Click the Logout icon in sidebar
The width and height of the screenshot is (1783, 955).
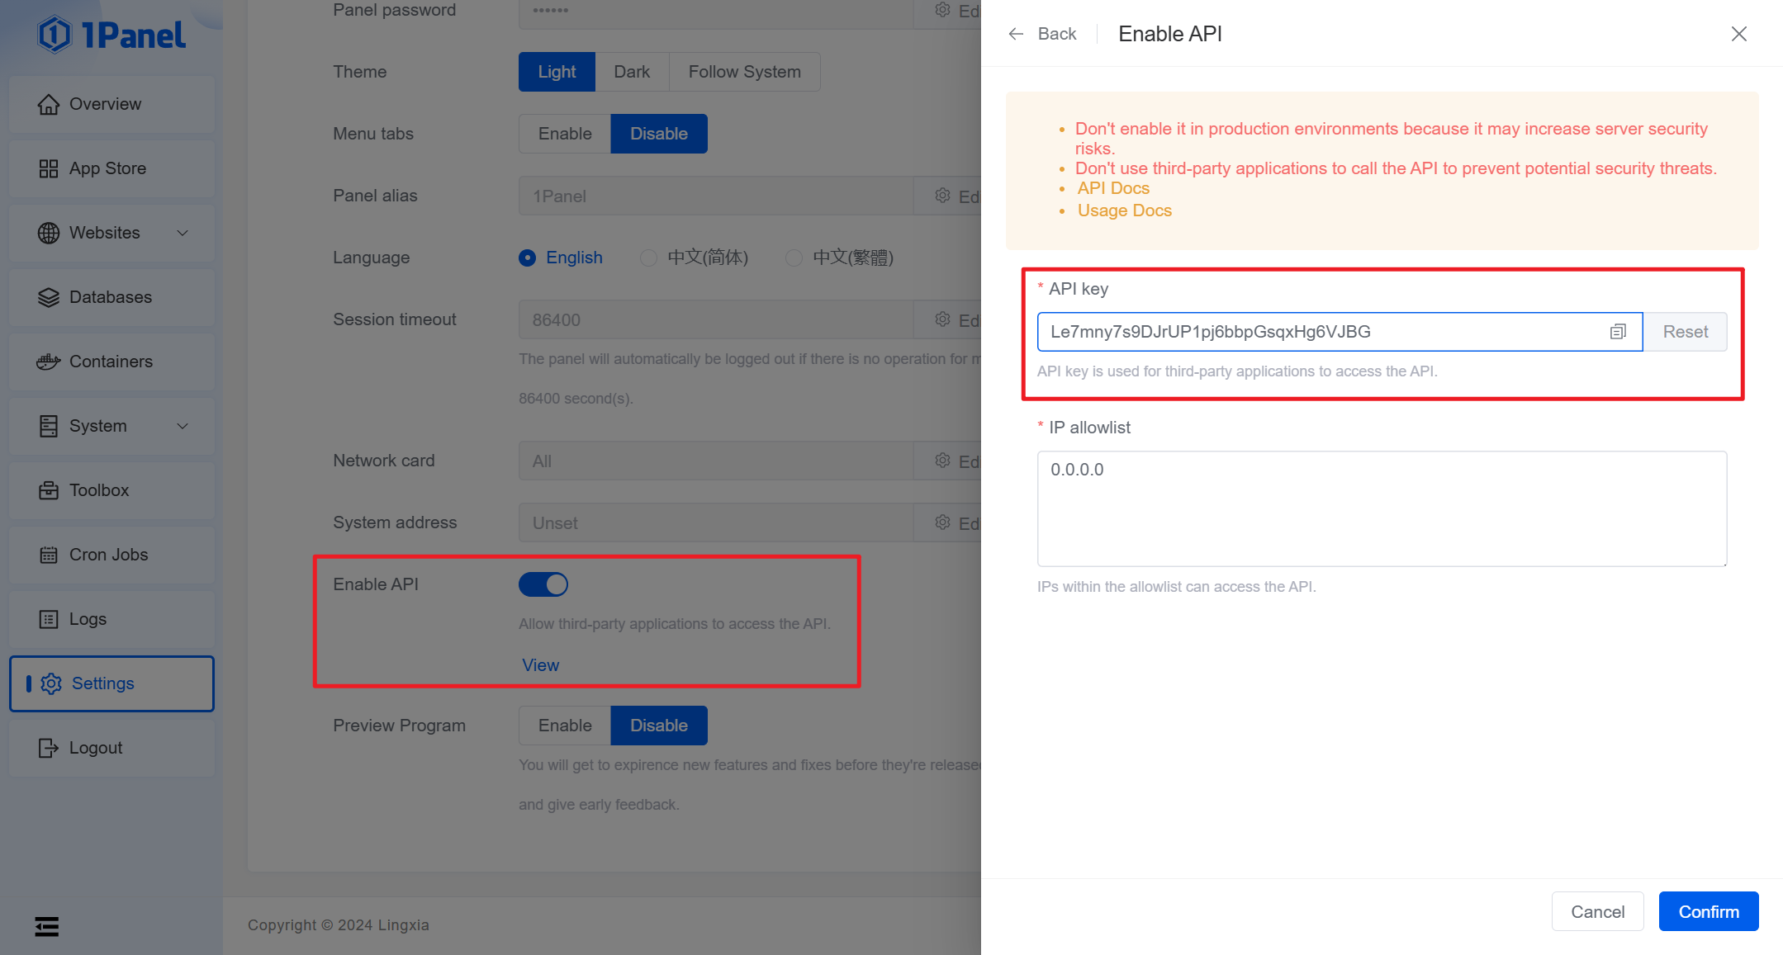48,748
